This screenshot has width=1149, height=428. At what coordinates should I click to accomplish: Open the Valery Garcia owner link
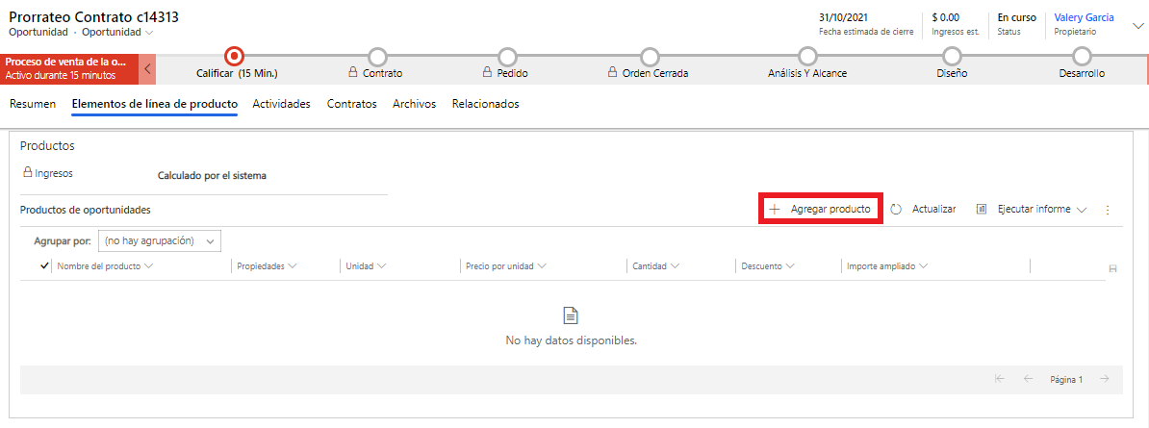(x=1084, y=17)
